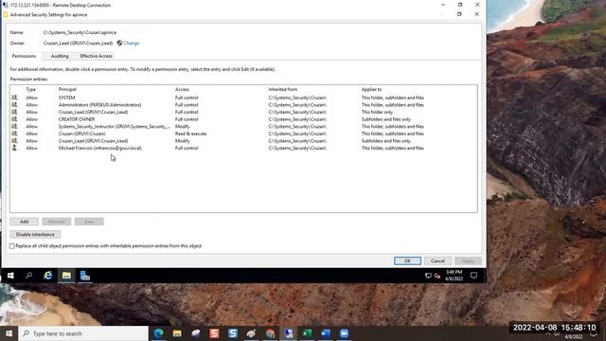Click the Apply button

468,261
